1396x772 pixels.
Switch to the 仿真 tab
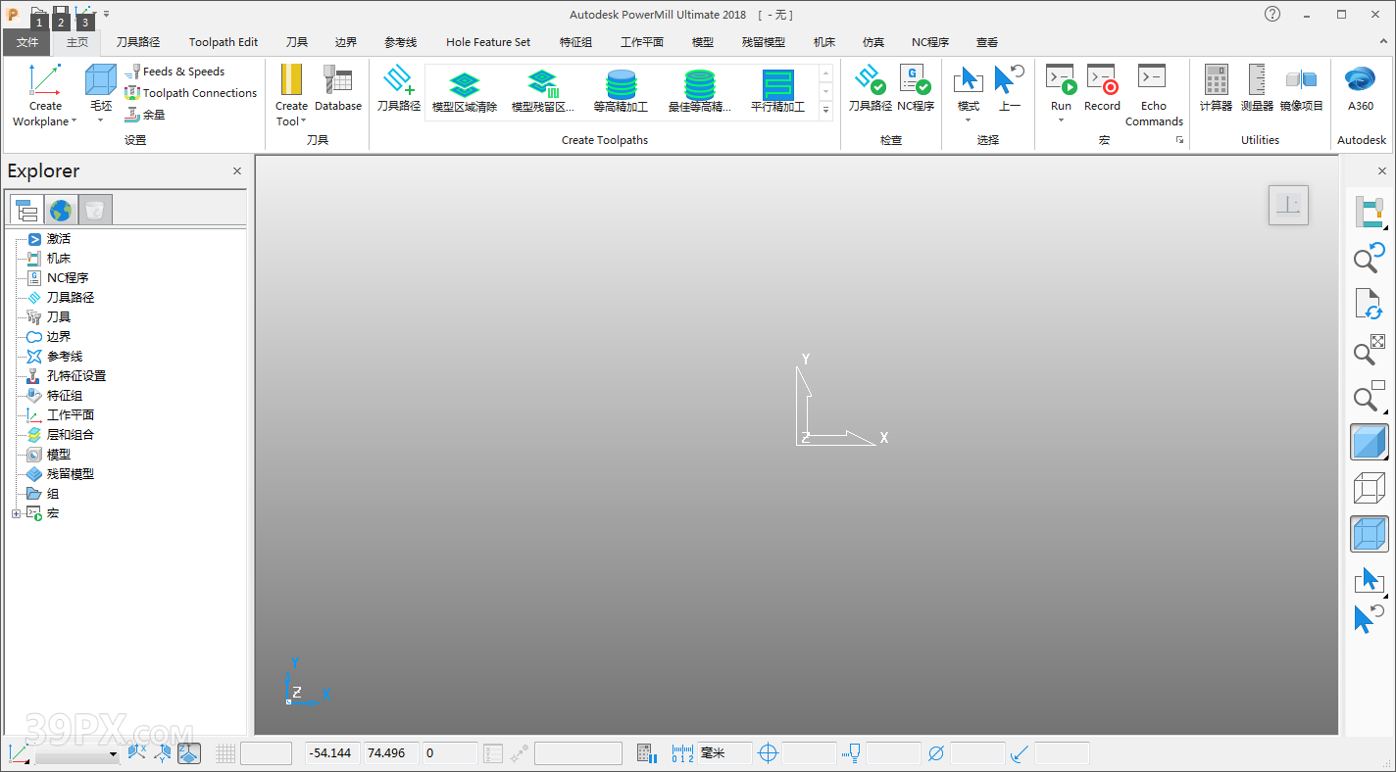tap(873, 42)
